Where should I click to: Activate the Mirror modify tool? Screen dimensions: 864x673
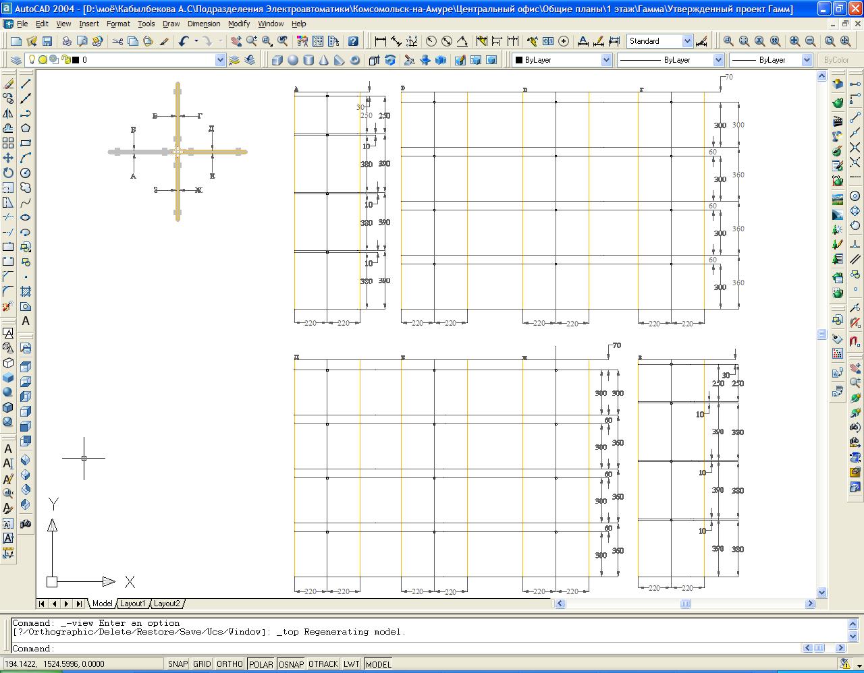coord(8,113)
